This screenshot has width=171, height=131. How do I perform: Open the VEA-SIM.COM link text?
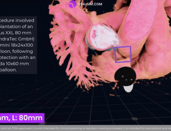pyautogui.click(x=90, y=4)
